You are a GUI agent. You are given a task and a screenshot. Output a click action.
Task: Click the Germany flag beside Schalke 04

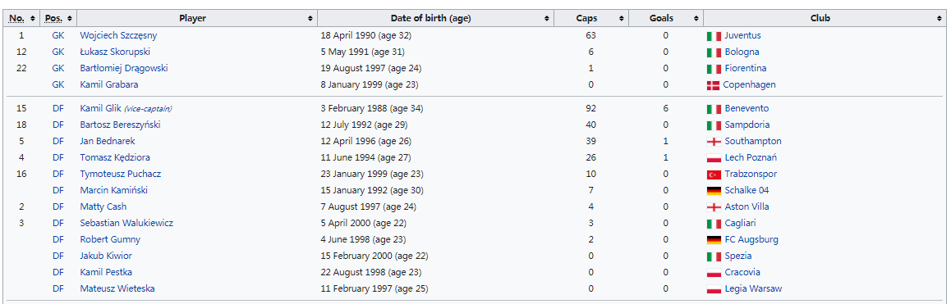(714, 191)
